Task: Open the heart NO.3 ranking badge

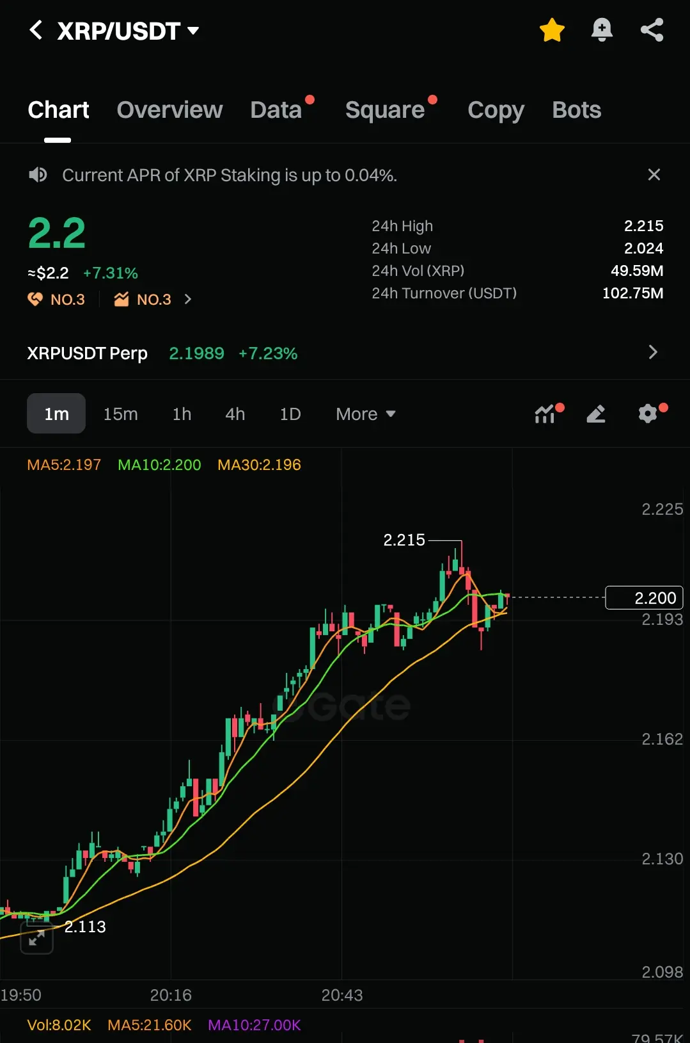Action: coord(56,300)
